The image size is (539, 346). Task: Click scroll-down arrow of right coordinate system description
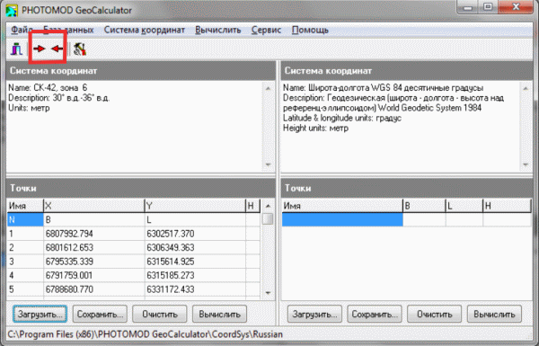(526, 164)
